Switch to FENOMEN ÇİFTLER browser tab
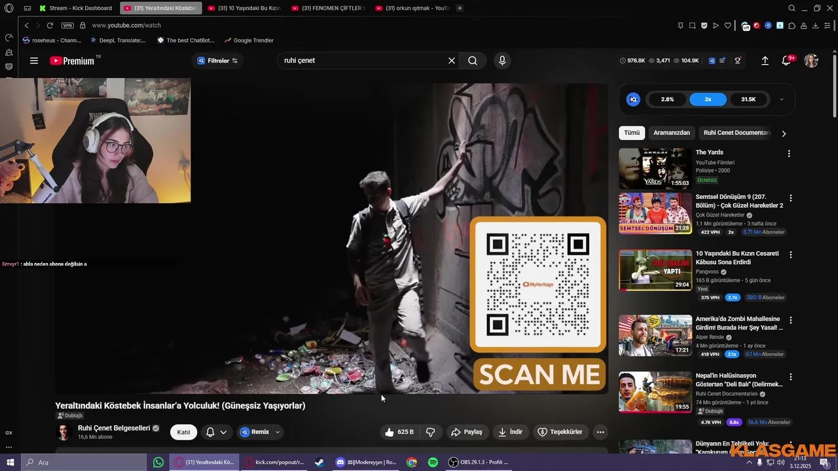This screenshot has width=838, height=471. click(329, 8)
